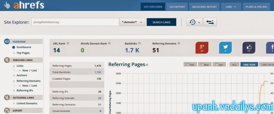Click the Inbound Links section icon
Screen dimensions: 274x114
[7, 60]
